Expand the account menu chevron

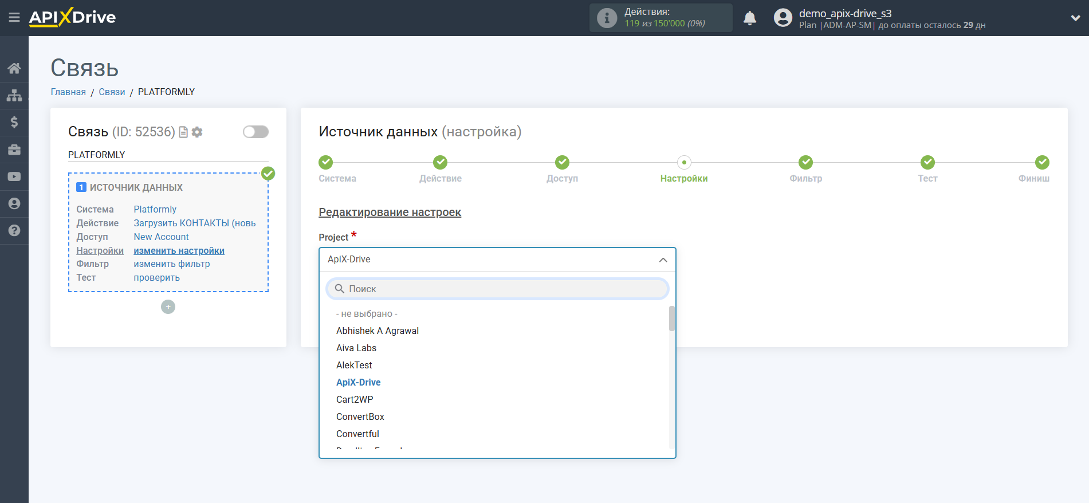(1075, 18)
